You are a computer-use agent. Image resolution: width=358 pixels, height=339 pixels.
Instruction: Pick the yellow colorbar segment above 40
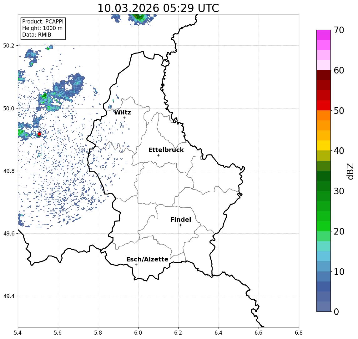pyautogui.click(x=324, y=145)
